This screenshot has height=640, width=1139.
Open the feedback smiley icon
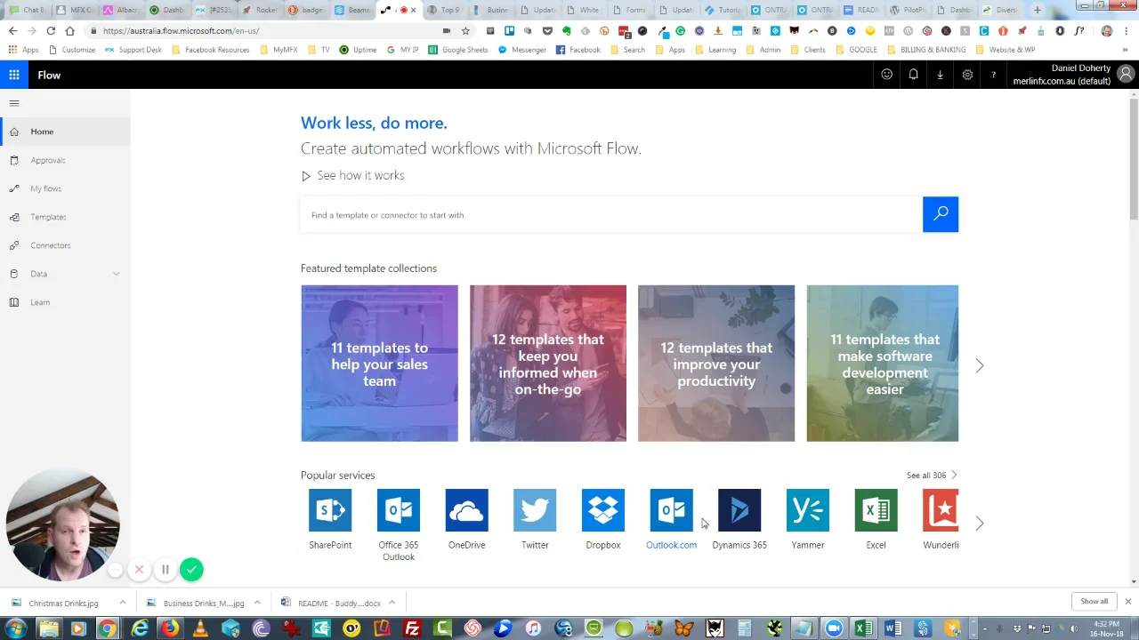tap(887, 75)
